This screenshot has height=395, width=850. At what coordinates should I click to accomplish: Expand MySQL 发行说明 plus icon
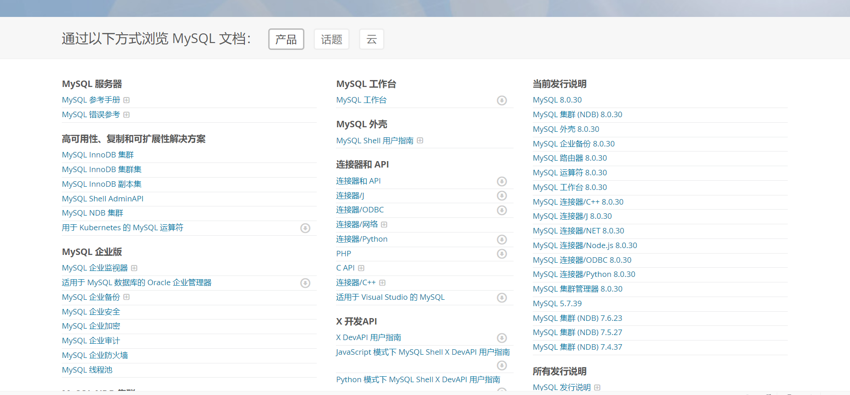tap(597, 388)
